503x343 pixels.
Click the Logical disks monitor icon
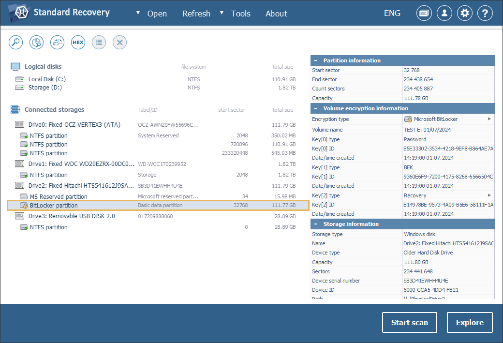tap(15, 66)
